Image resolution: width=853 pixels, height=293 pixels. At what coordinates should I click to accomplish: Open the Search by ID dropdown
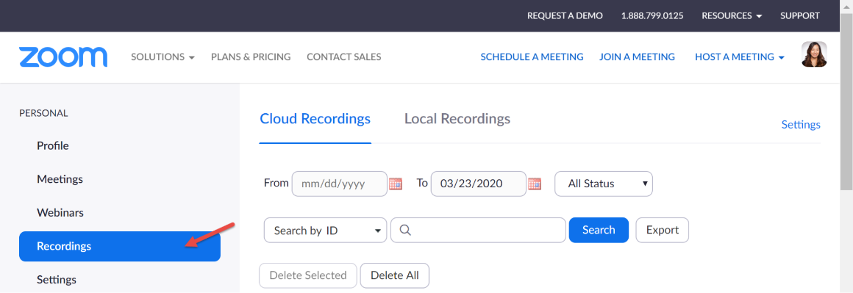[x=325, y=230]
